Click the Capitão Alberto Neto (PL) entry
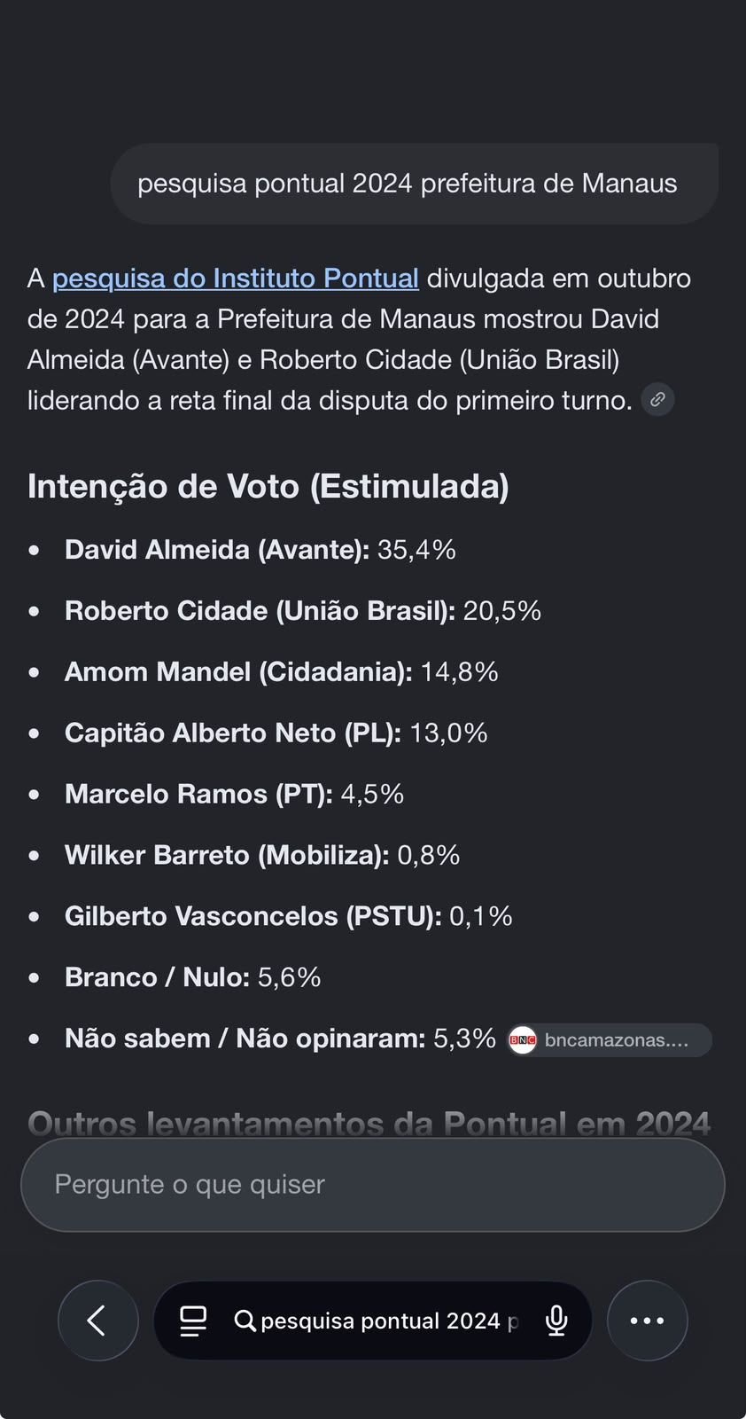The width and height of the screenshot is (746, 1419). pyautogui.click(x=276, y=733)
